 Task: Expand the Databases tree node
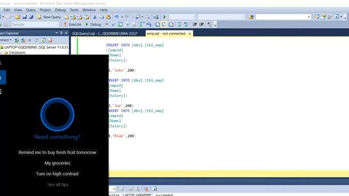pyautogui.click(x=1, y=53)
